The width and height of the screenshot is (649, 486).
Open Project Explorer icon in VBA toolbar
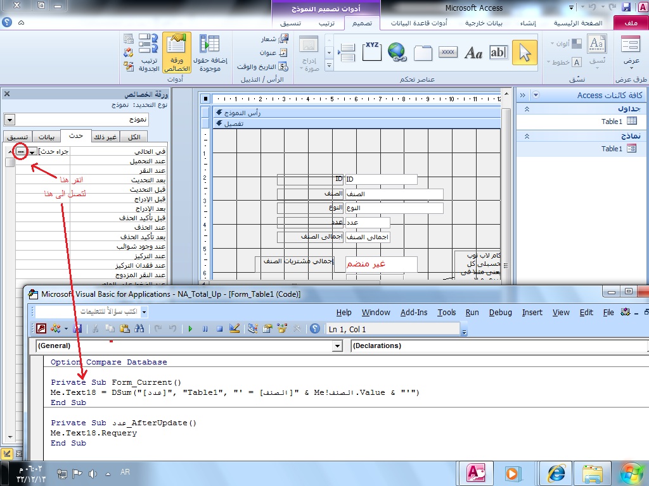pyautogui.click(x=252, y=328)
